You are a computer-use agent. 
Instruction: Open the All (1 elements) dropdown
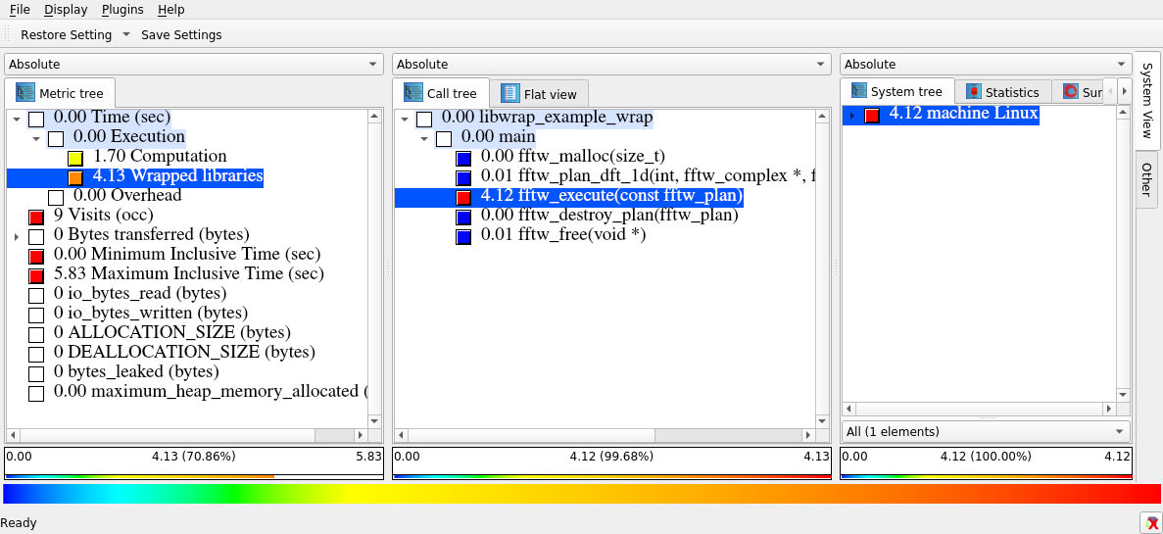[x=985, y=431]
